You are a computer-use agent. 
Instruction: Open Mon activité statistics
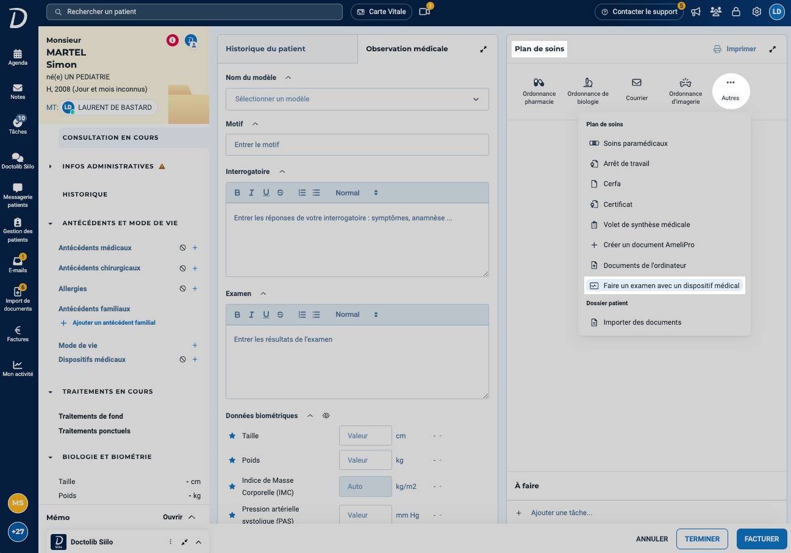[x=18, y=369]
